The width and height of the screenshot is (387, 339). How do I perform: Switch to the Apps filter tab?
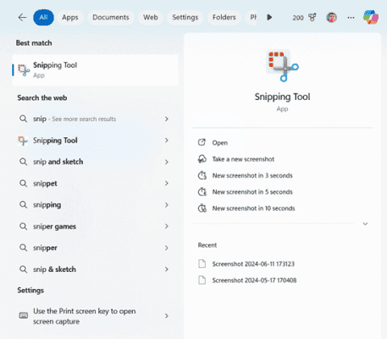70,18
